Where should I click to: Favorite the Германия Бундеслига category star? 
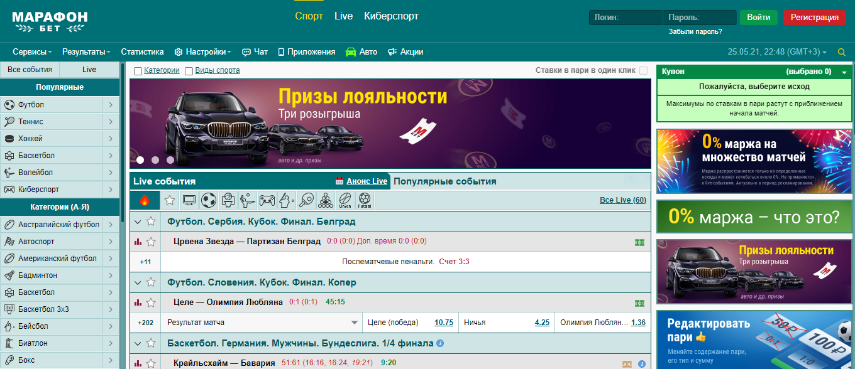(x=151, y=343)
